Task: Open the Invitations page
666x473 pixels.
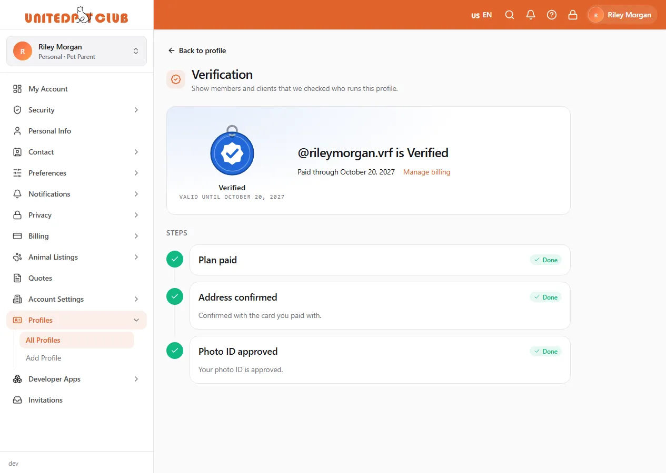Action: 76,400
